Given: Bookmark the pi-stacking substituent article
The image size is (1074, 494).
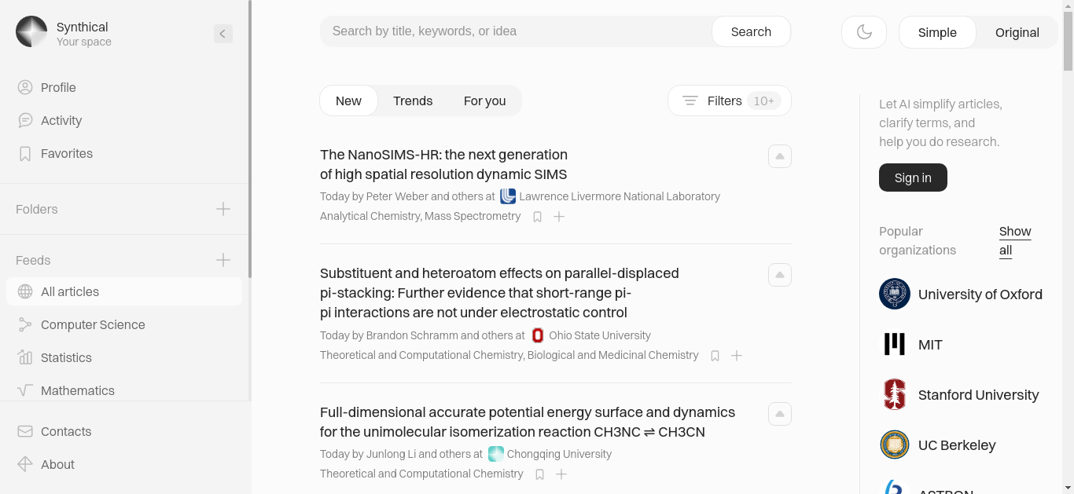Looking at the screenshot, I should tap(715, 356).
